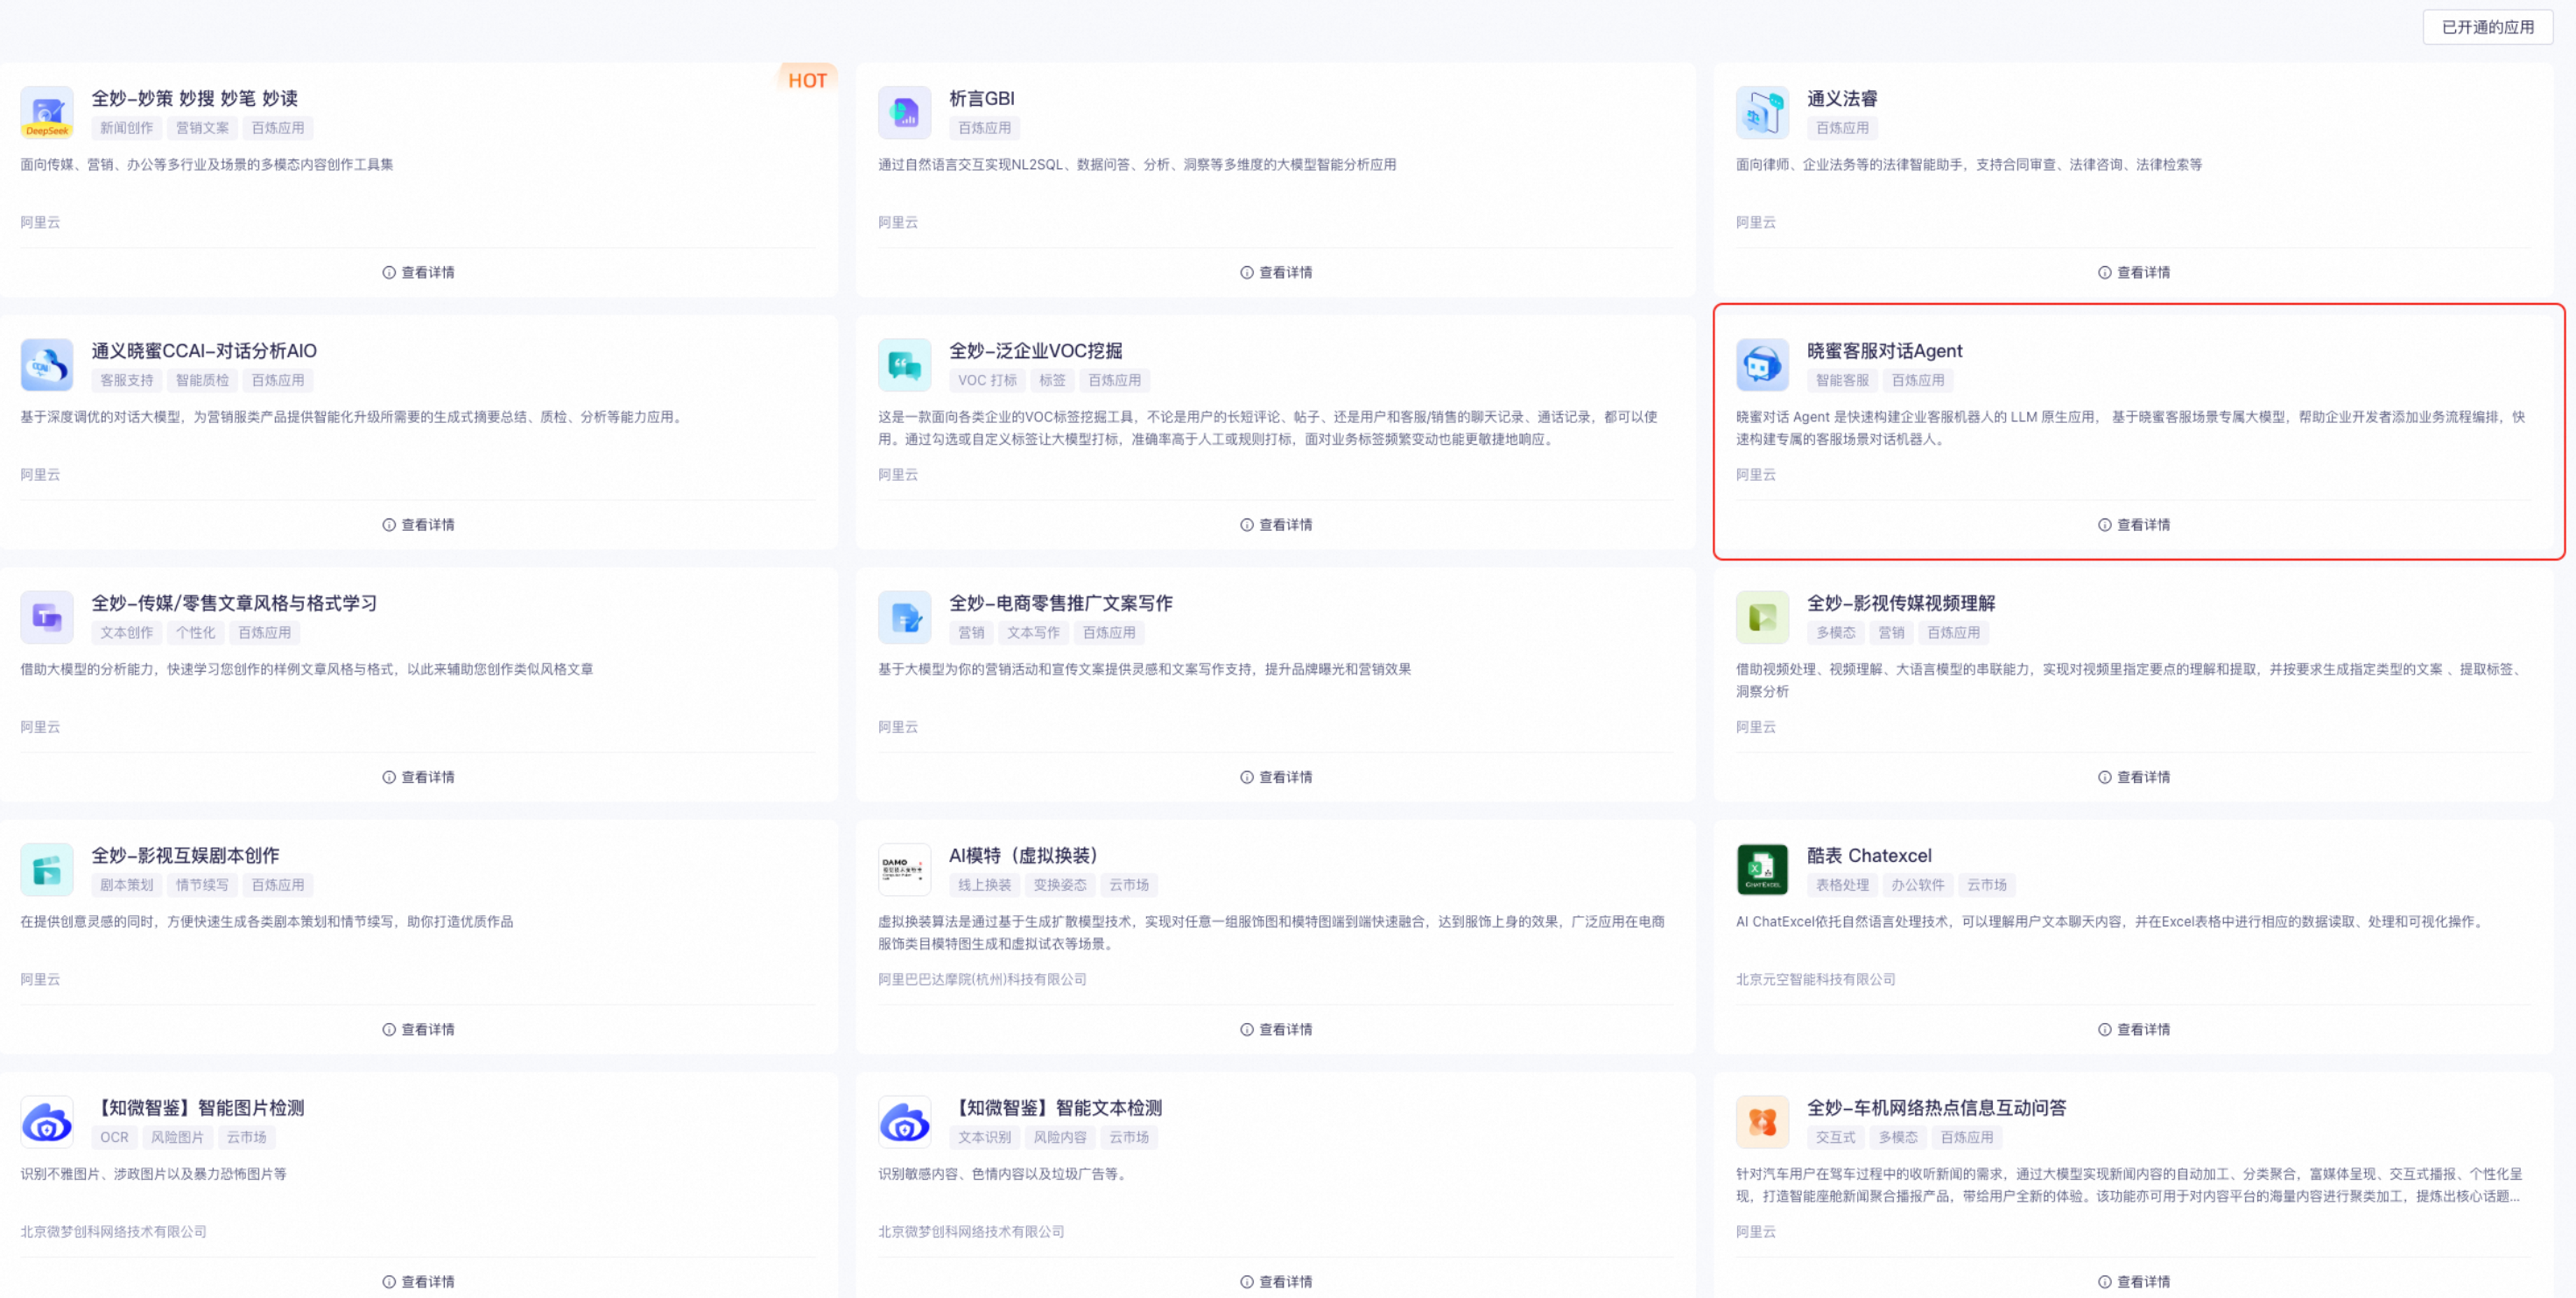Click the 智能图片检测 Weibo eye icon

pos(47,1122)
